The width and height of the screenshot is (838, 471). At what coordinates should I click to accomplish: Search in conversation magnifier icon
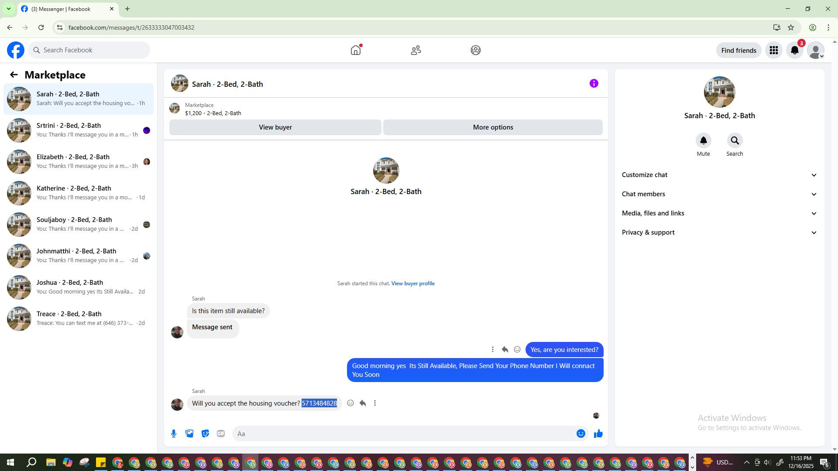coord(735,140)
